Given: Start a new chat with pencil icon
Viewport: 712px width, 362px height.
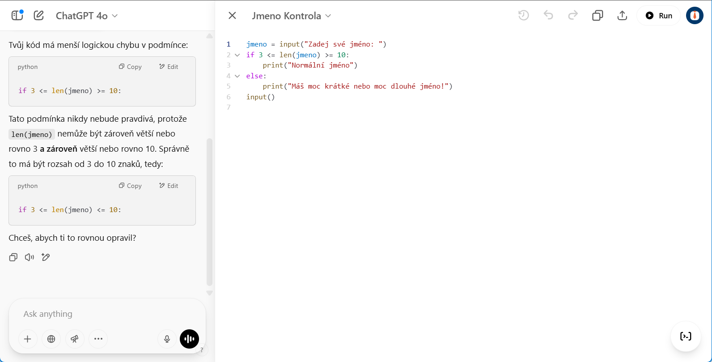Looking at the screenshot, I should (39, 16).
